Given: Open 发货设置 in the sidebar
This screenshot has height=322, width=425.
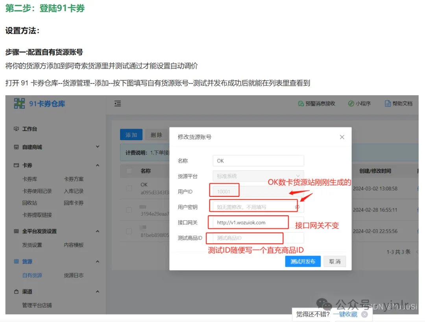Looking at the screenshot, I should coord(32,245).
